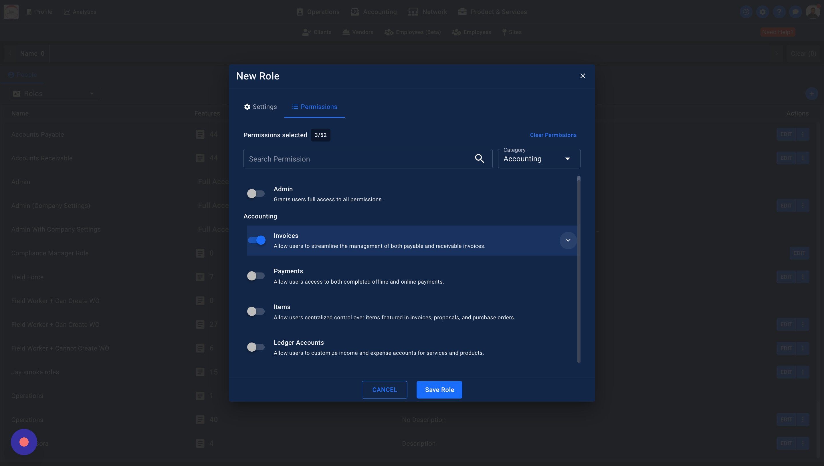Switch to the Settings tab
Screen dimensions: 824x466
coord(260,107)
